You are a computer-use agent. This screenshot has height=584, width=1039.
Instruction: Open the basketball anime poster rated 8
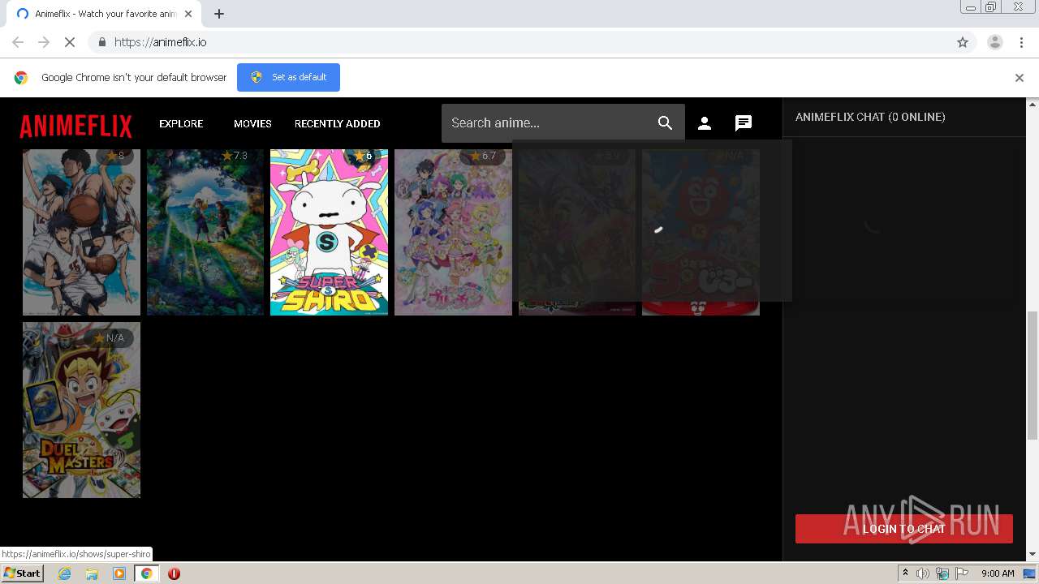tap(81, 232)
